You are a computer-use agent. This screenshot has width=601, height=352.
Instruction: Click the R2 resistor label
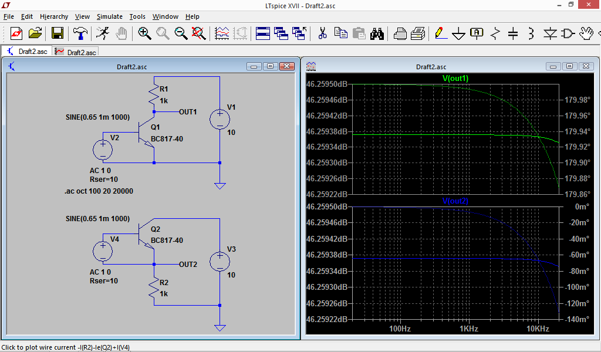(164, 282)
